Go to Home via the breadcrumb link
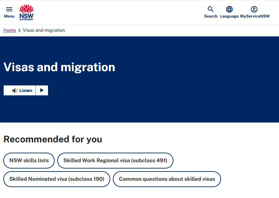Screen dimensions: 279x198 [10, 30]
